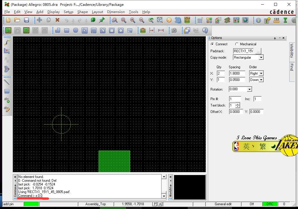Choose the shape select arrow tool
This screenshot has width=298, height=209.
85,30
